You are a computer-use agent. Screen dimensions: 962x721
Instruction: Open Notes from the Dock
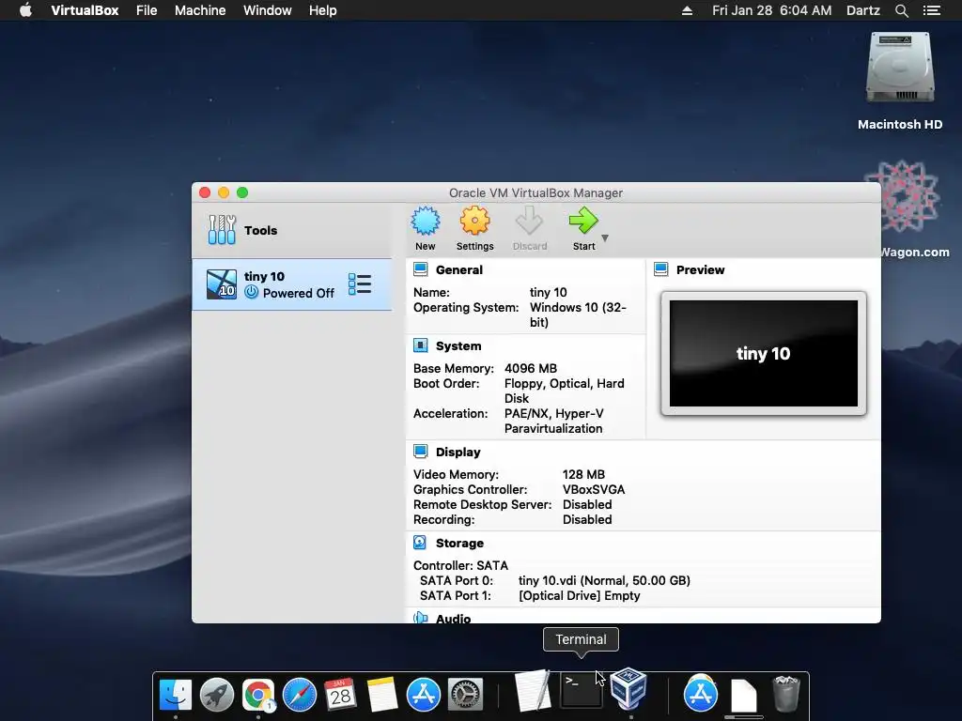click(382, 696)
